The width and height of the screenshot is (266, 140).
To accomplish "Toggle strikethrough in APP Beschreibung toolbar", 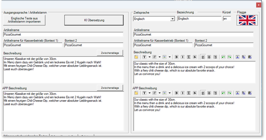I will coord(195,93).
